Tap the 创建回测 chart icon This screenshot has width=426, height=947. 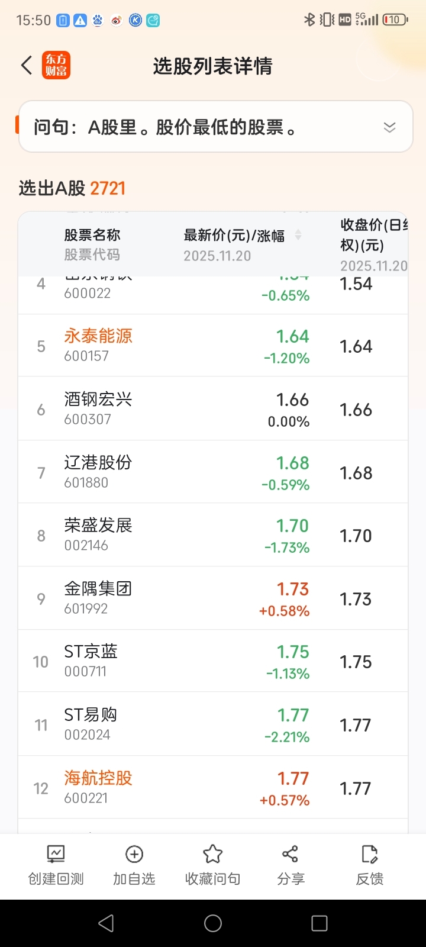pos(56,854)
